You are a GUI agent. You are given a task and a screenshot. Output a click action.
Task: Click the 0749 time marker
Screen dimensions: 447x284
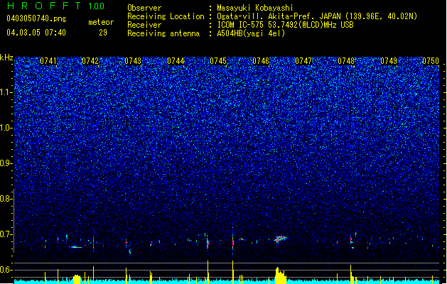click(x=389, y=61)
